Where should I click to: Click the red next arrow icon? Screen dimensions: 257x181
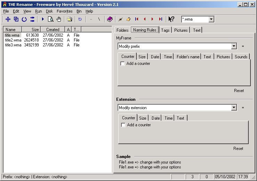tap(152, 19)
